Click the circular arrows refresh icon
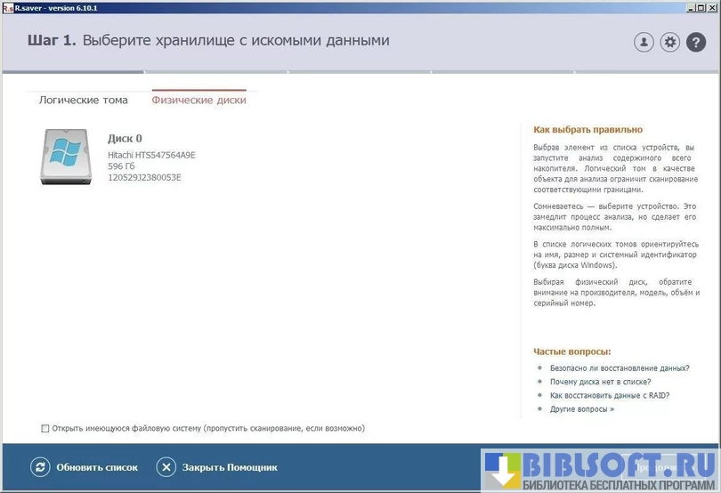721x493 pixels. tap(40, 467)
